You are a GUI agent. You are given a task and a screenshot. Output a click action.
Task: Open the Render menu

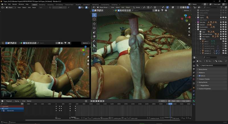tap(15, 4)
